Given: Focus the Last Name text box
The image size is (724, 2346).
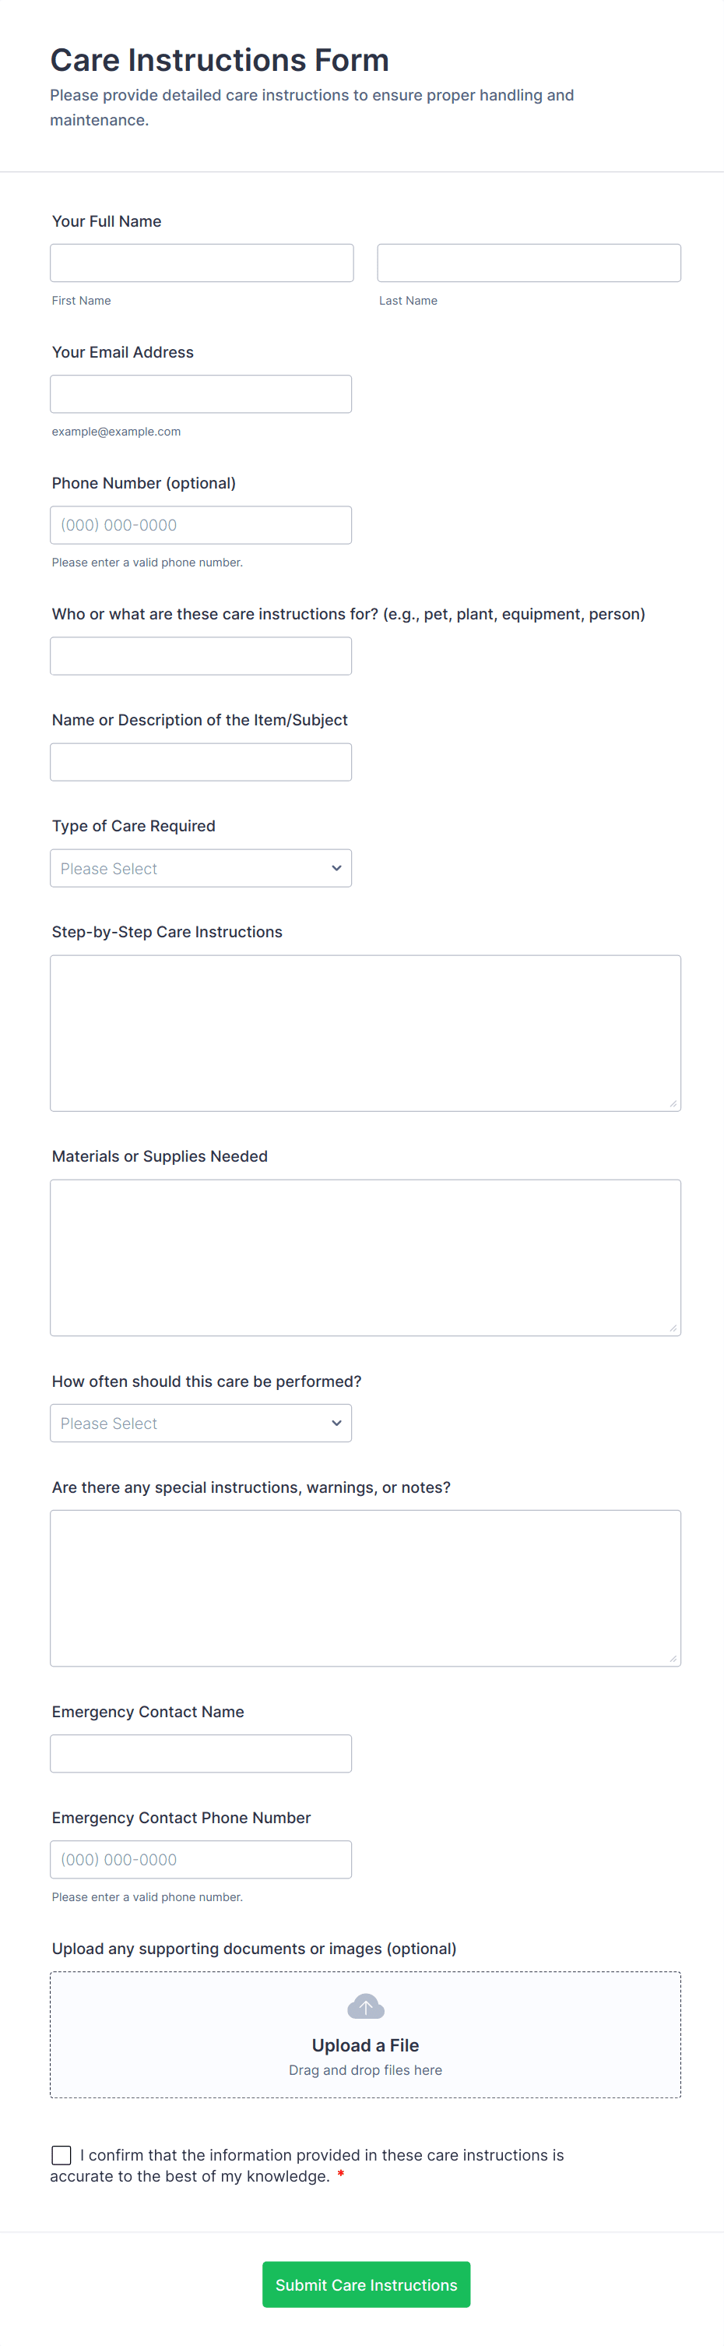Looking at the screenshot, I should pyautogui.click(x=529, y=263).
